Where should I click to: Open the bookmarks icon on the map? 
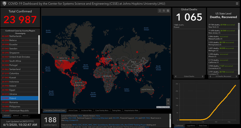(160, 10)
